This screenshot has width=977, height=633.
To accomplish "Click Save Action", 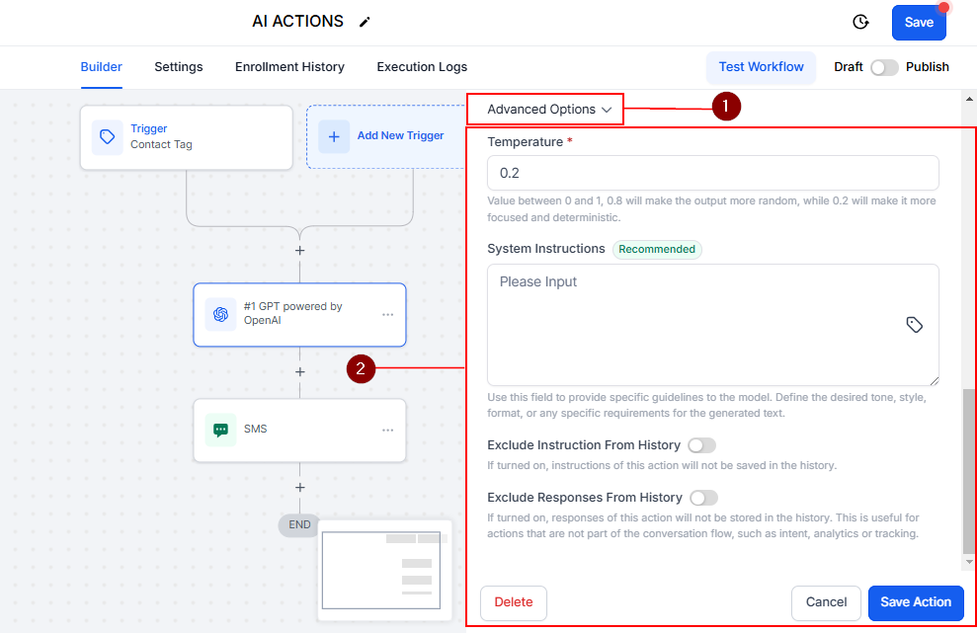I will tap(916, 602).
